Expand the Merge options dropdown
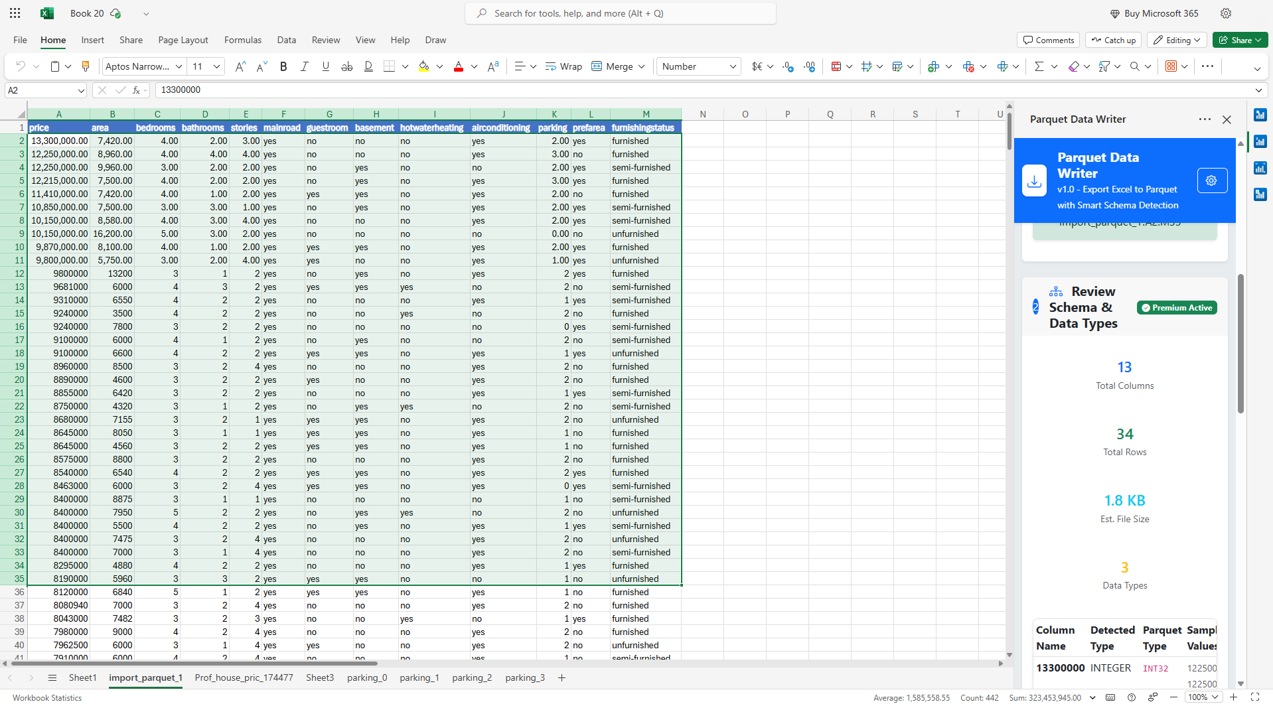The height and width of the screenshot is (704, 1273). click(x=642, y=66)
